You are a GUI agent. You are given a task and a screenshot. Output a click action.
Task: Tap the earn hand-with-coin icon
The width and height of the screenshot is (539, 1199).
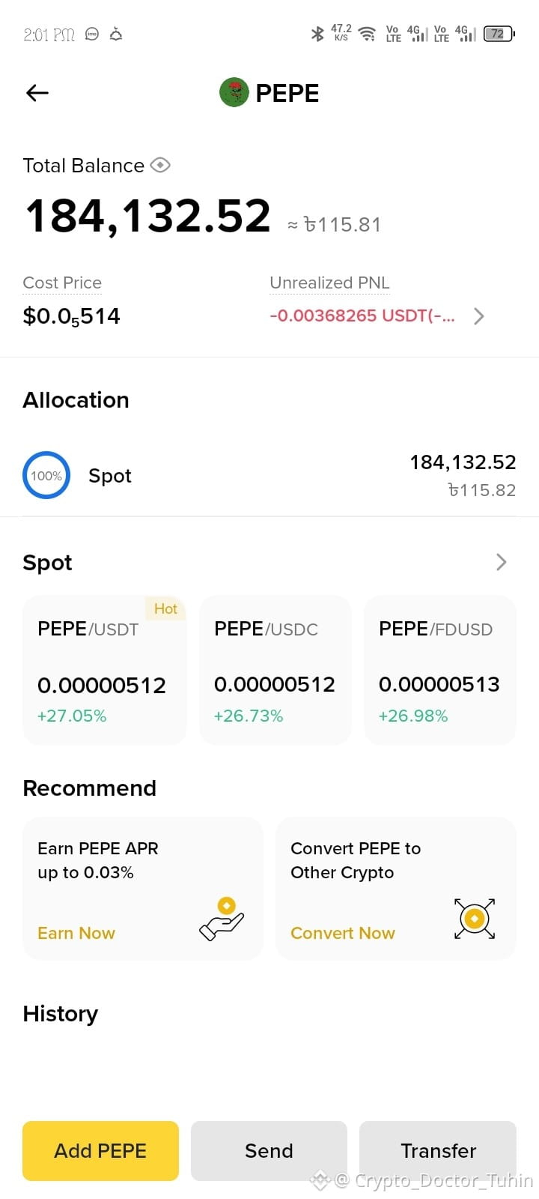tap(222, 919)
